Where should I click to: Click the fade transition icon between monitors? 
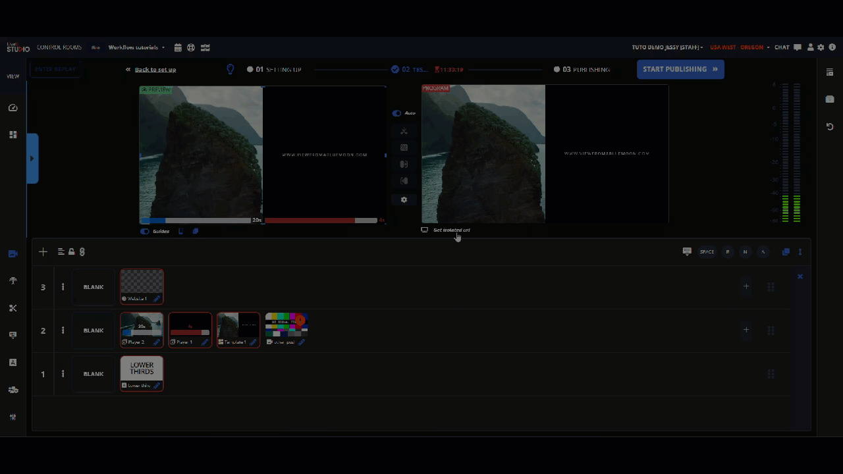tap(404, 147)
